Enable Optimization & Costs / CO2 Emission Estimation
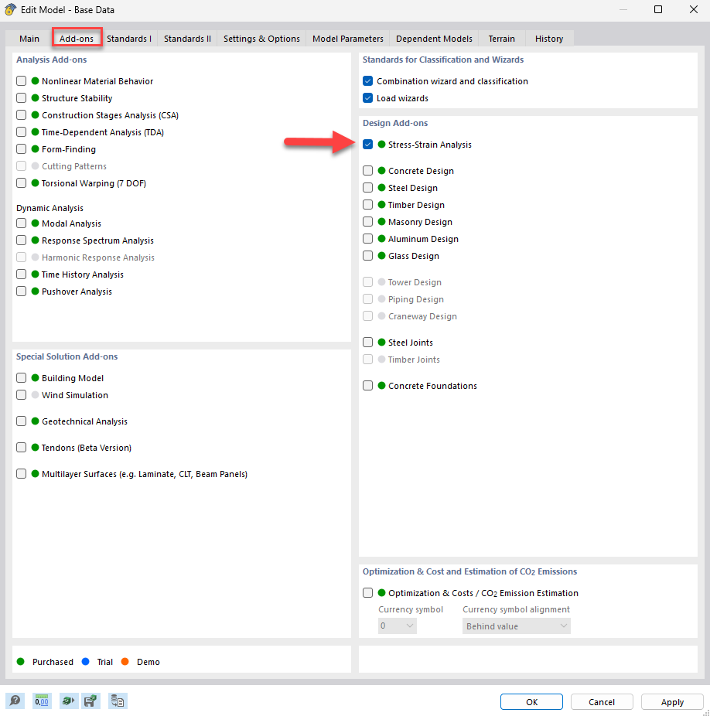710x716 pixels. (x=368, y=593)
